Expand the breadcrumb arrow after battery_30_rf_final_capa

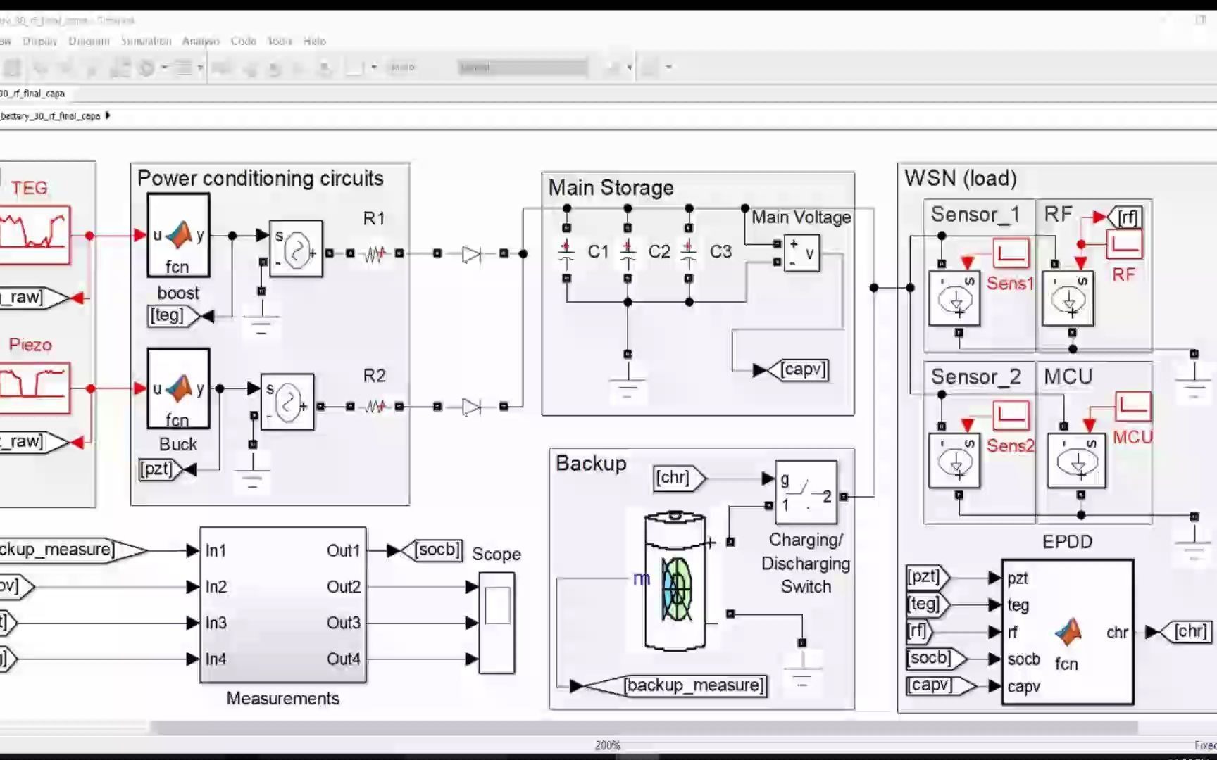click(x=107, y=116)
